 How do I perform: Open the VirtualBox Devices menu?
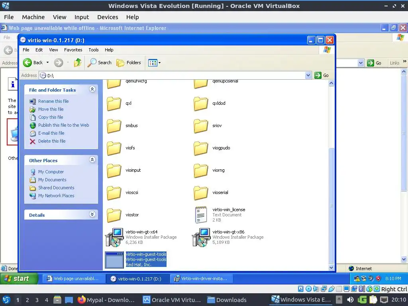coord(108,17)
